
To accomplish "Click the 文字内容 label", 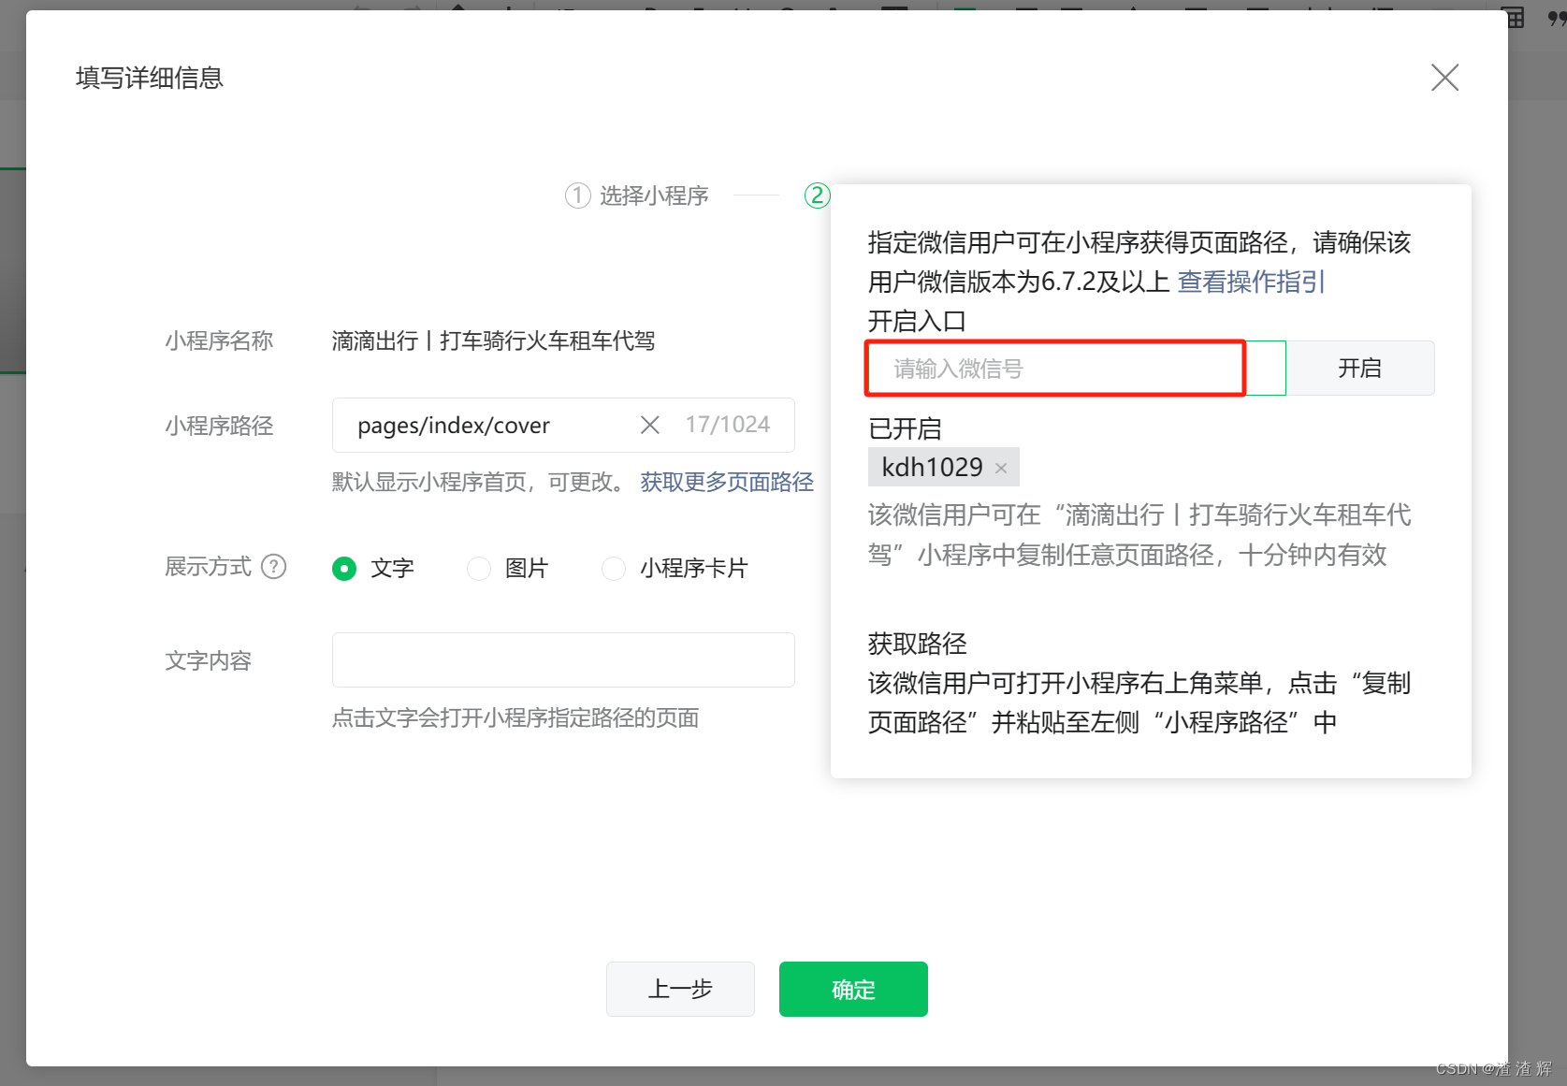I will coord(209,660).
